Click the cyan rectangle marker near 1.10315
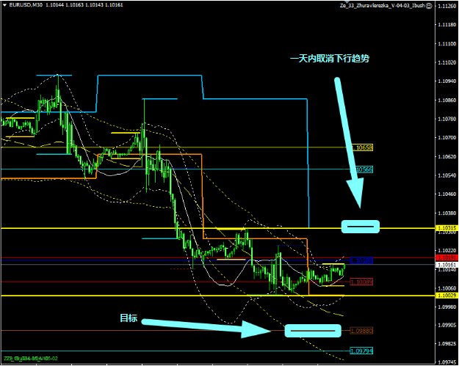459x366 pixels. coord(360,227)
